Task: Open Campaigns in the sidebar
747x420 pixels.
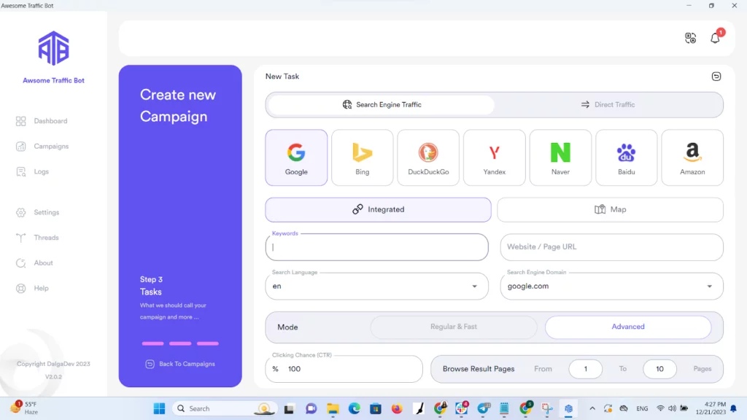Action: 50,147
